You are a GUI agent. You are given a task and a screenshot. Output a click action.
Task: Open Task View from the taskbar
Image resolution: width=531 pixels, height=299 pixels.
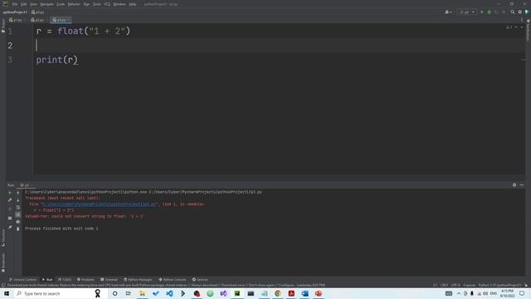point(129,293)
